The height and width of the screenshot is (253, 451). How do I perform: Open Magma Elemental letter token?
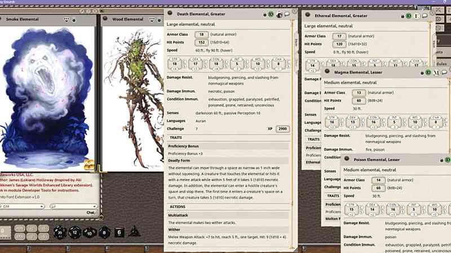click(x=436, y=73)
